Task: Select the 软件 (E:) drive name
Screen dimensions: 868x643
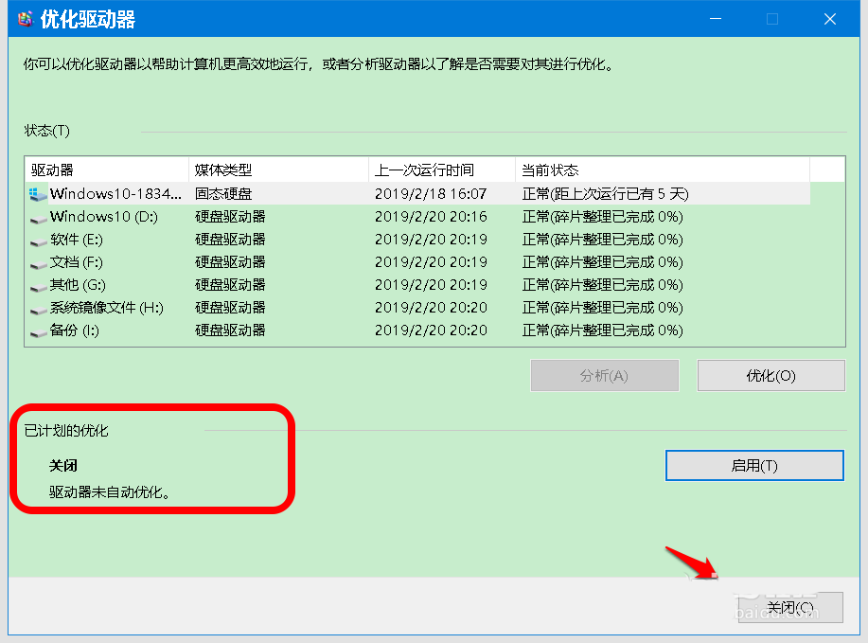Action: pyautogui.click(x=77, y=240)
